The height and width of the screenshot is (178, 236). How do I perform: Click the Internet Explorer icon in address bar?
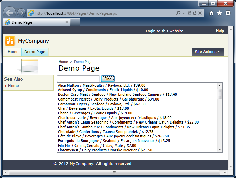point(31,13)
